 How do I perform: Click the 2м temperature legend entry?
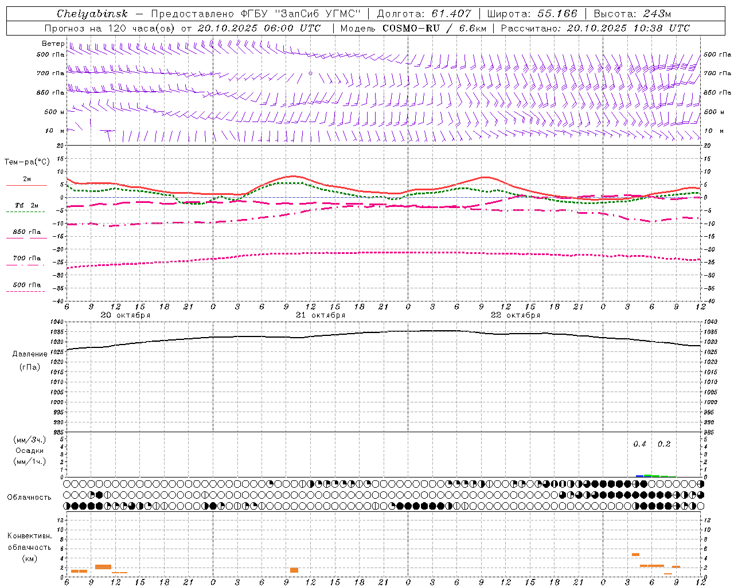27,180
